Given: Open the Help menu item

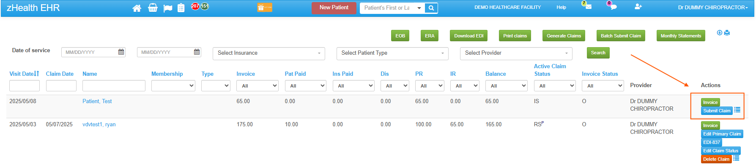Looking at the screenshot, I should (562, 8).
